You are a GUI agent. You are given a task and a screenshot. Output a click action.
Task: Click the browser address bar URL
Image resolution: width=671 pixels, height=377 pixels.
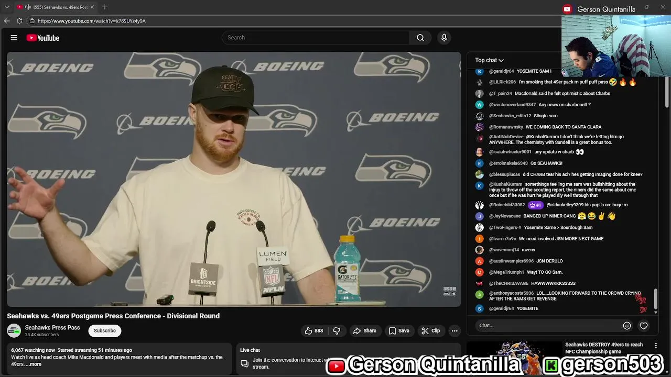(92, 21)
